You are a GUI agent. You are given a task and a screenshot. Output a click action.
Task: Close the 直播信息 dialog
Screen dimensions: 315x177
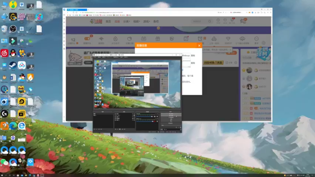(x=199, y=46)
